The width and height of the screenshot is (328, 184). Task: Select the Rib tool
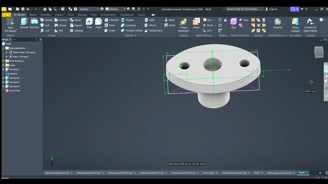pos(58,31)
